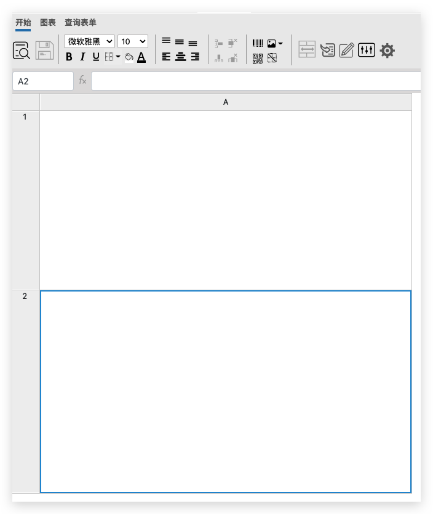433x514 pixels.
Task: Open the font size dropdown showing 10
Action: coord(133,41)
